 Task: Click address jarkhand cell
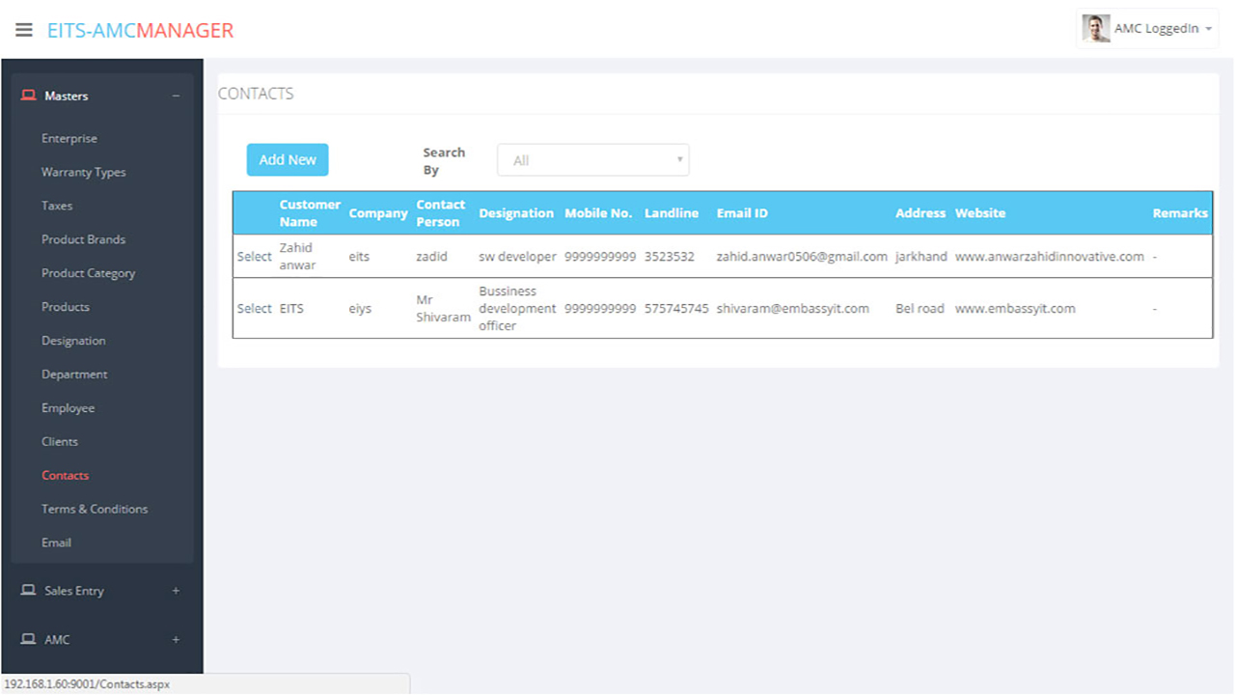point(921,257)
